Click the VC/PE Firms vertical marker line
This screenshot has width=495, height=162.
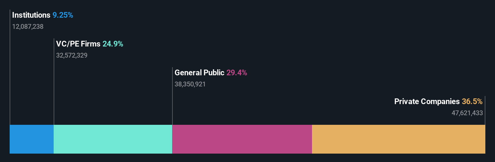point(54,82)
